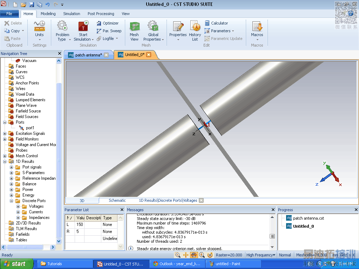Open the 1D Results\Discrete Ports\Voltages tab
This screenshot has height=269, width=359.
pyautogui.click(x=168, y=200)
